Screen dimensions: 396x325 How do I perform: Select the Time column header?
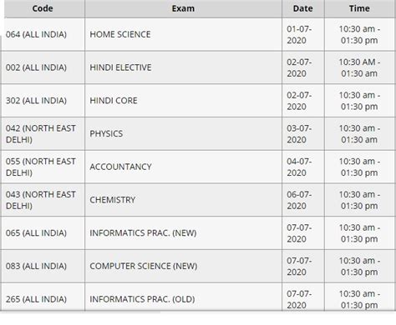(359, 8)
